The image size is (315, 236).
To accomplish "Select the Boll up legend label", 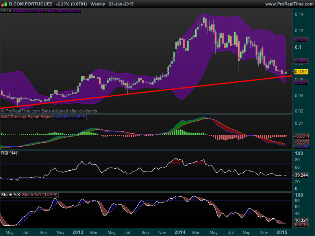I will 19,11.
